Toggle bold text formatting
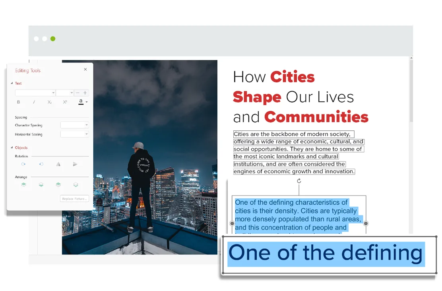The image size is (442, 291). pyautogui.click(x=18, y=102)
